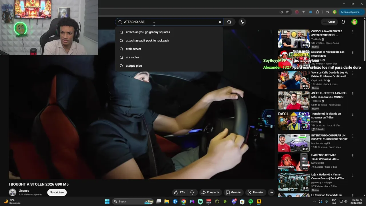Screen dimensions: 366x206
Task: Start voice search with microphone icon
Action: (242, 22)
